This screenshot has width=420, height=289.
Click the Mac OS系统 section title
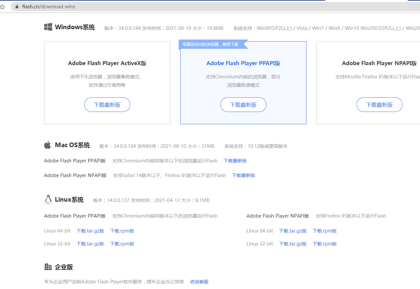point(72,145)
